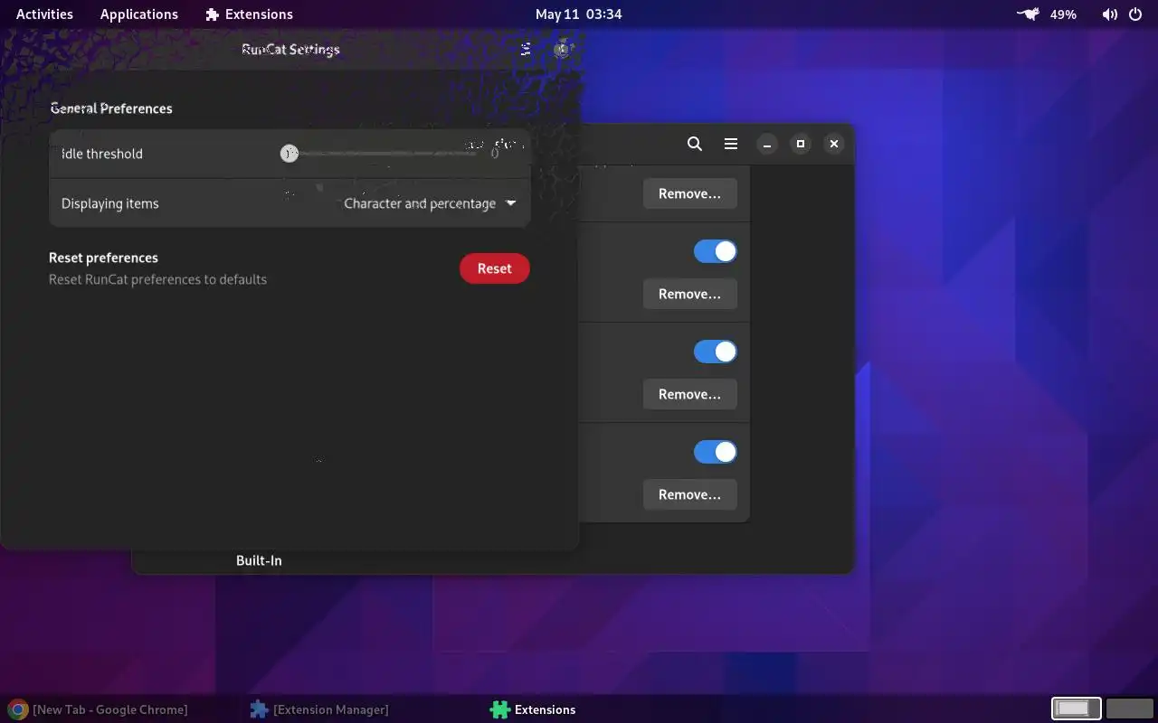Click the puzzle icon beside Extensions in top bar
This screenshot has width=1158, height=723.
pyautogui.click(x=213, y=14)
